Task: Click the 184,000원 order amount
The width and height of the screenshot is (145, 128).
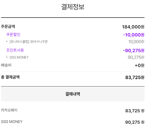Action: coord(133,27)
